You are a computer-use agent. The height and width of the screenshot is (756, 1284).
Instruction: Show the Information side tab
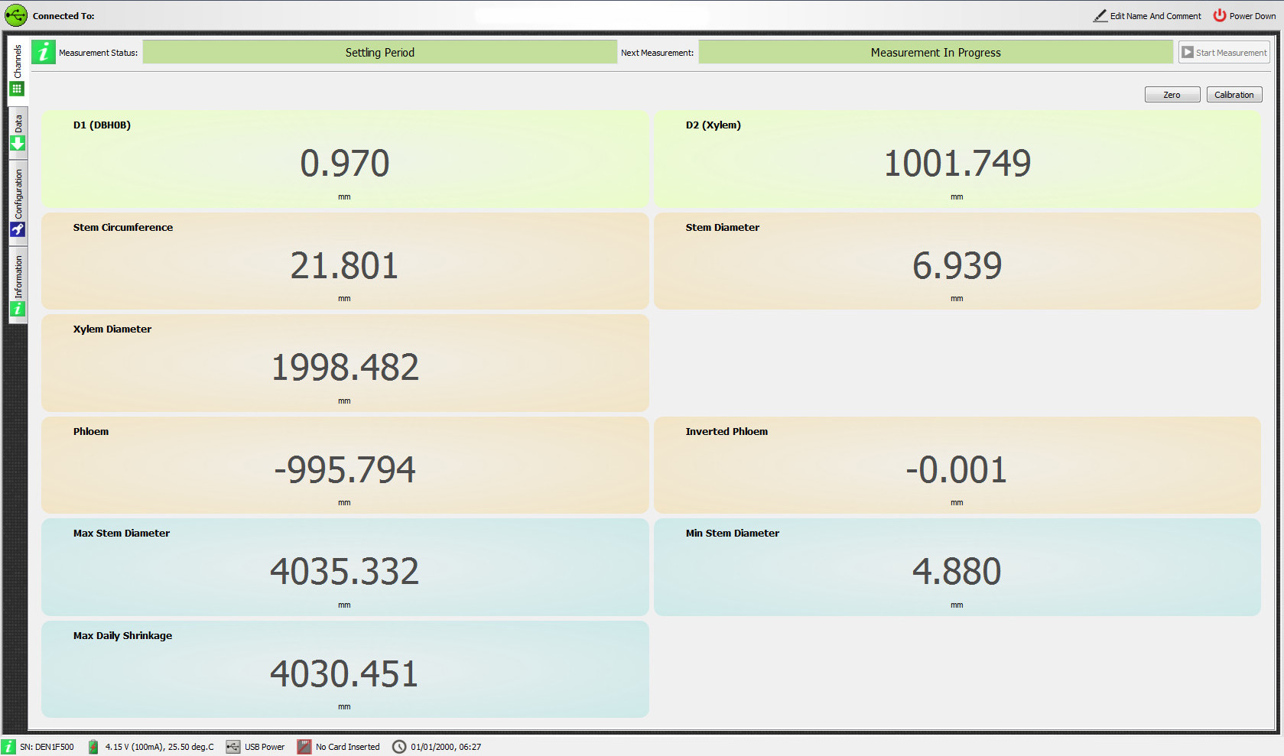click(18, 285)
